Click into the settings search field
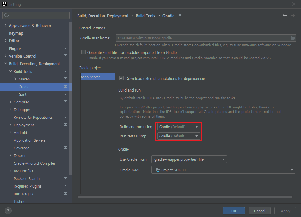 pos(36,15)
